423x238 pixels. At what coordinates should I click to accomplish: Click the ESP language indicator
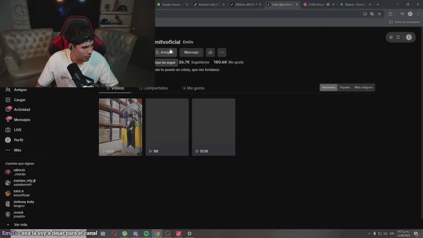pyautogui.click(x=392, y=234)
